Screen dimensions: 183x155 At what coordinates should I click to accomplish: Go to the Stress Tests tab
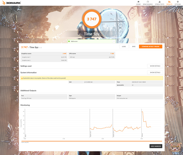tap(159, 3)
